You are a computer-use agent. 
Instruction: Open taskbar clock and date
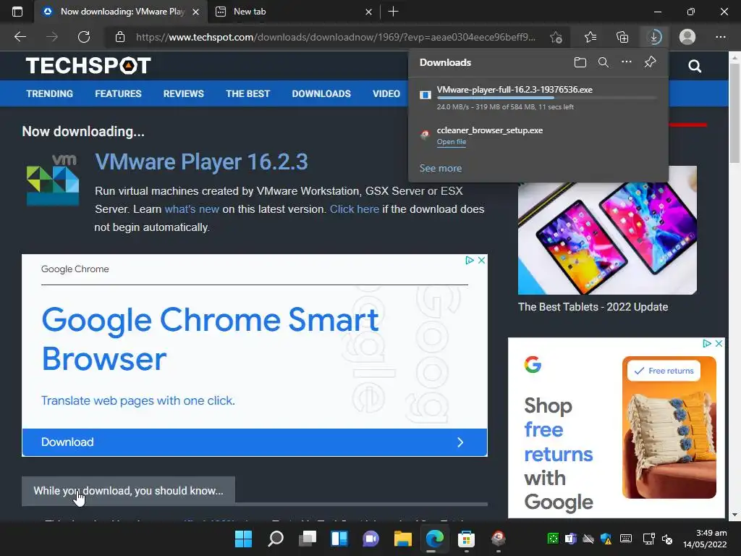coord(705,539)
